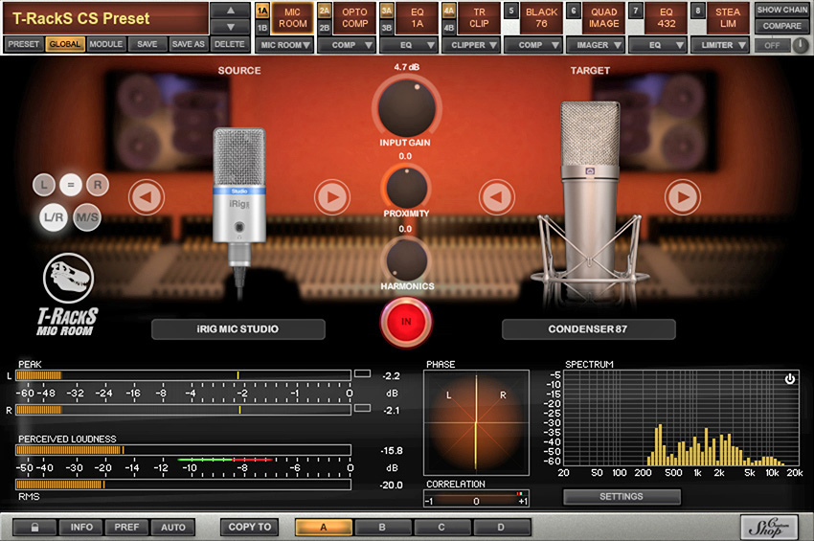Switch to snapshot A
Viewport: 814px width, 541px height.
324,527
